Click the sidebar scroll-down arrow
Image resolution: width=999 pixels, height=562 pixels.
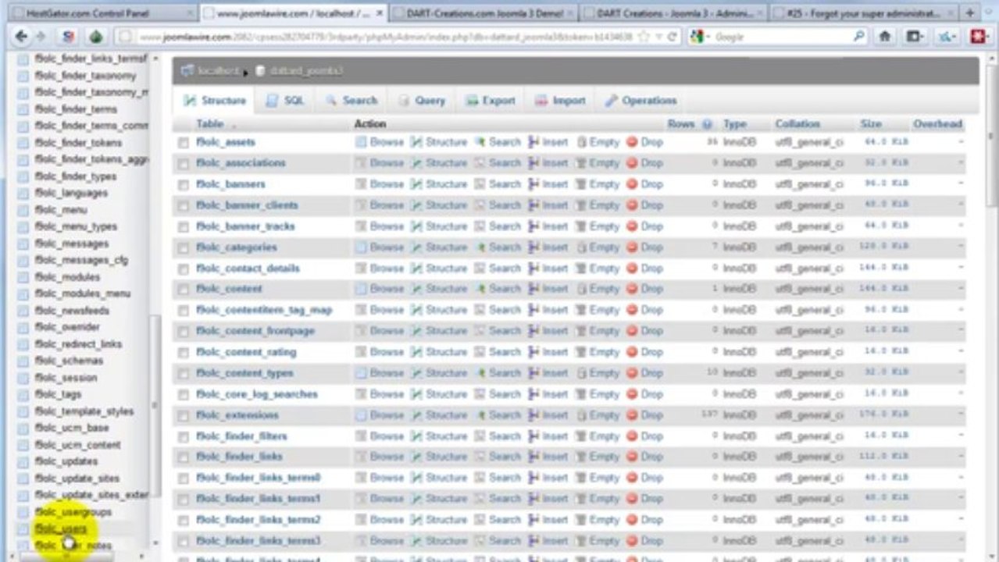point(155,543)
